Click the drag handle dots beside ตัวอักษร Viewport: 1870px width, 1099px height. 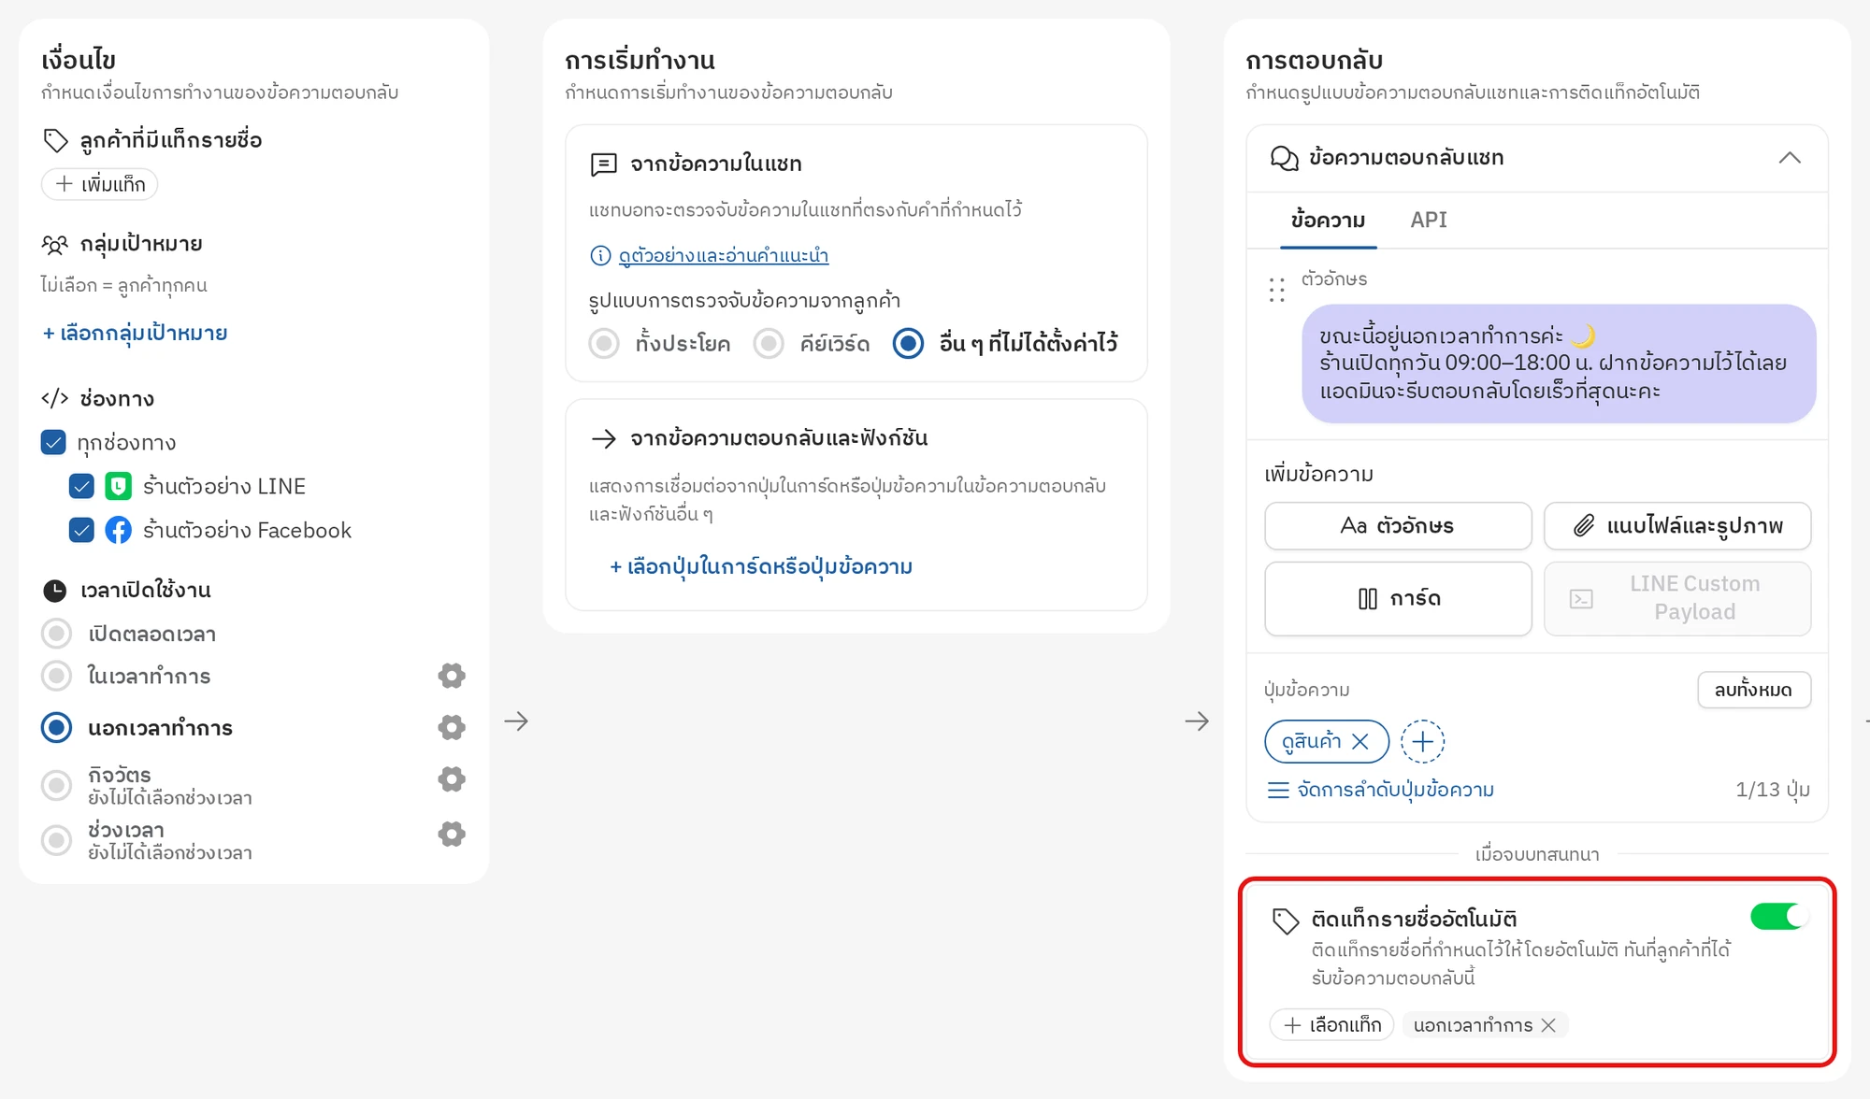1276,290
